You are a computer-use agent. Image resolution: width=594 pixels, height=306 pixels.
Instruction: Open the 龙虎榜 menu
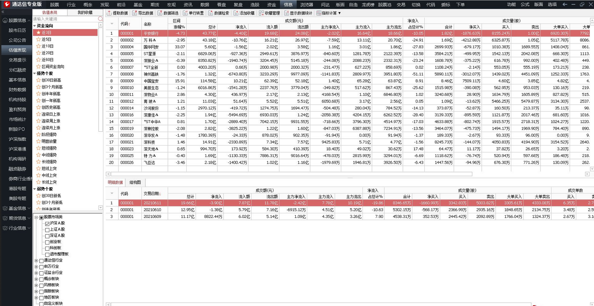[x=368, y=5]
